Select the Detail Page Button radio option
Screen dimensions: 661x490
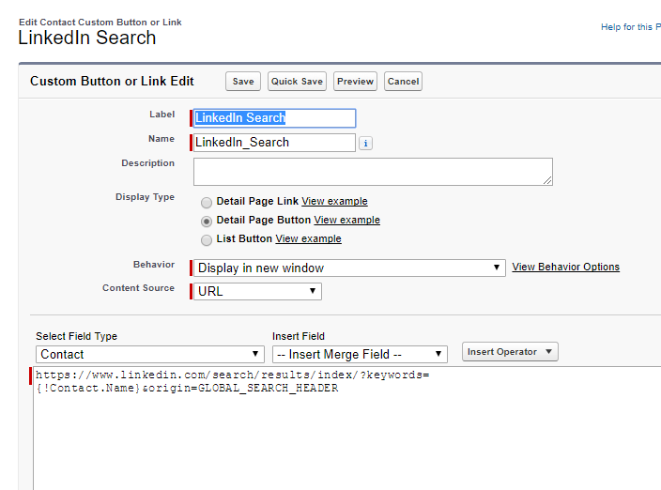pos(207,222)
